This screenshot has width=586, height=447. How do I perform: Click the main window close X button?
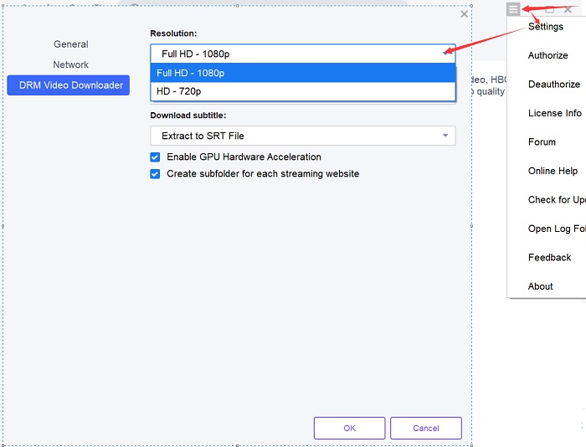(x=568, y=9)
